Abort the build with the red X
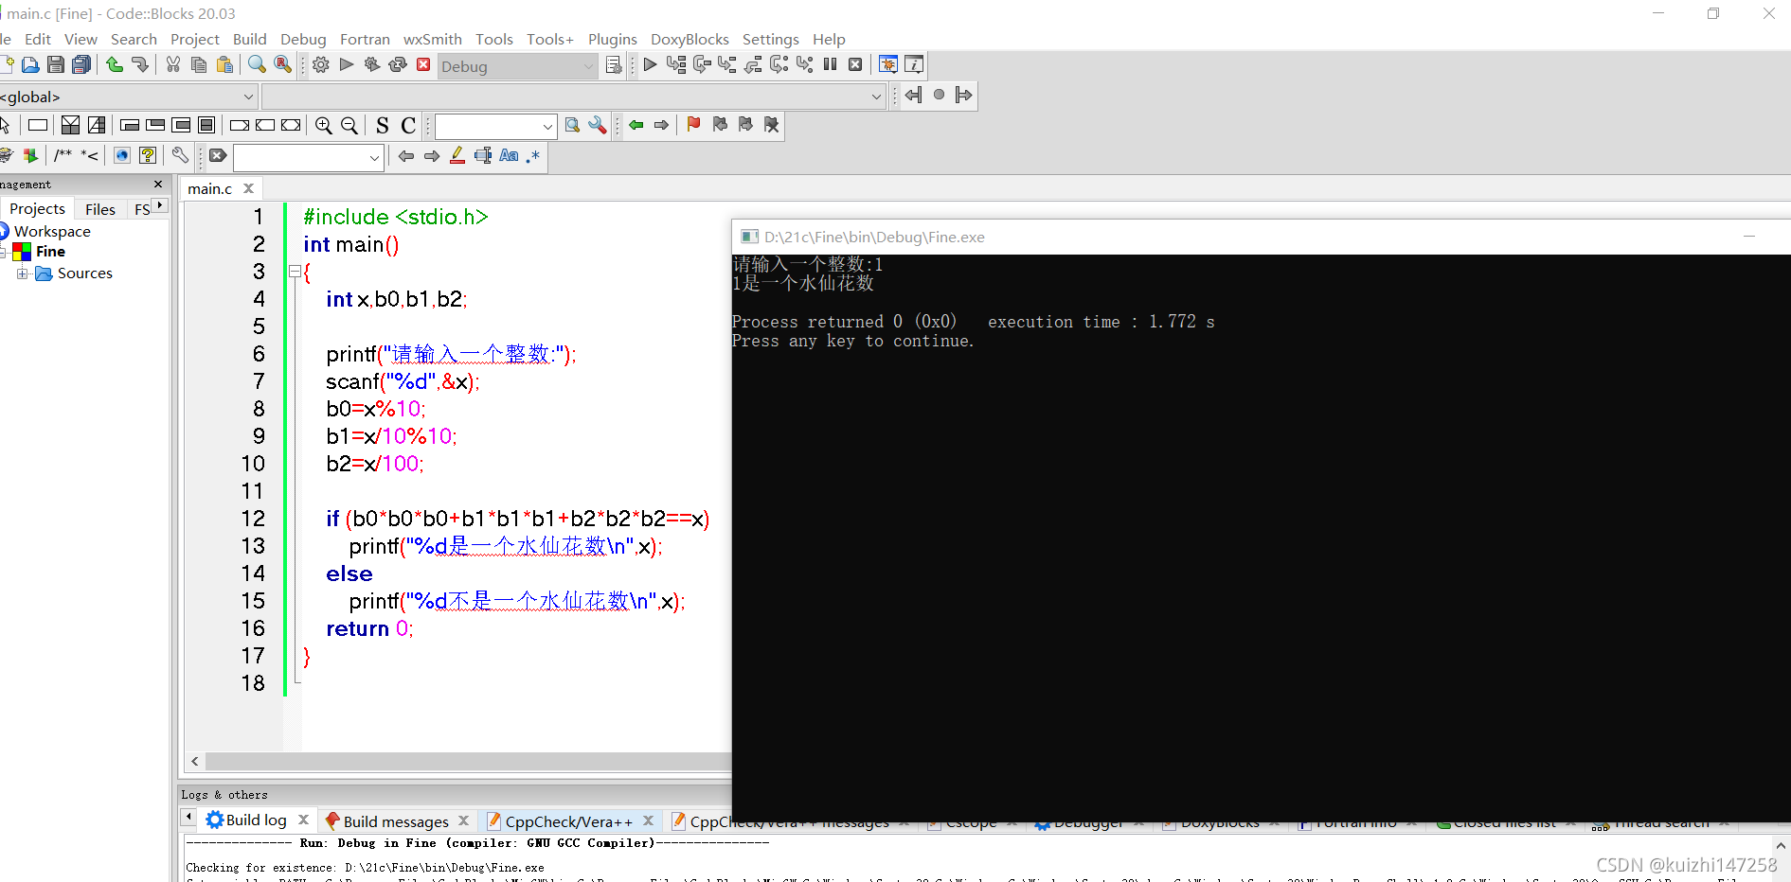The height and width of the screenshot is (882, 1791). (x=423, y=64)
